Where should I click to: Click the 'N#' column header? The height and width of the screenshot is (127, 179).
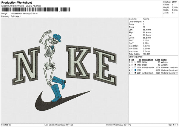pyautogui.click(x=133, y=60)
